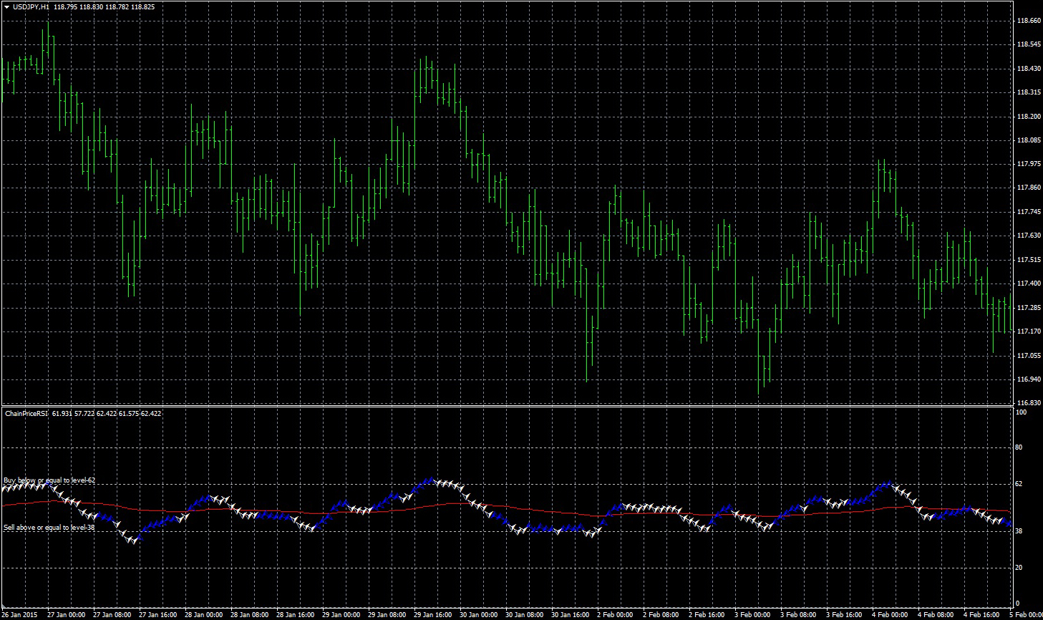Click the 100 level on indicator scale
The width and height of the screenshot is (1043, 620).
click(1022, 412)
